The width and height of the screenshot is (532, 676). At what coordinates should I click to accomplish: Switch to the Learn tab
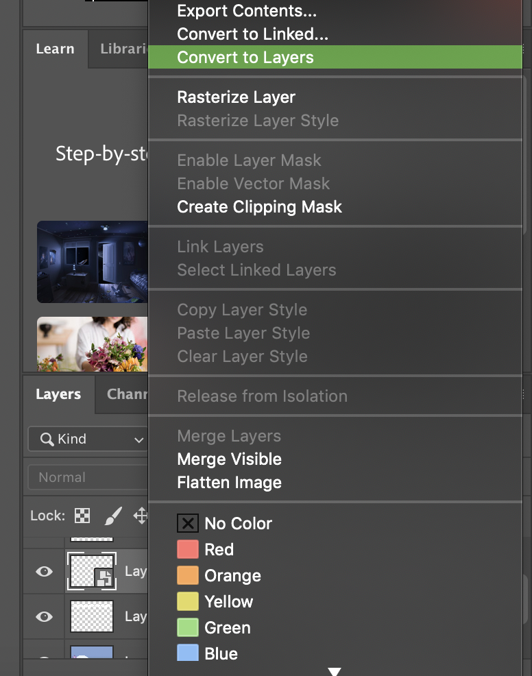pyautogui.click(x=55, y=49)
